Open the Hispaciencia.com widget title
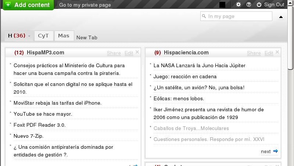The image size is (294, 166). (x=186, y=53)
